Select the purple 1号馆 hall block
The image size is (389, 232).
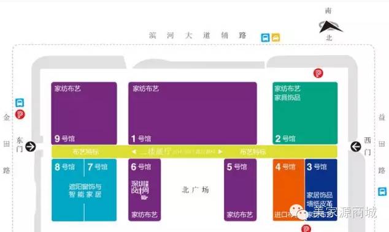193,113
